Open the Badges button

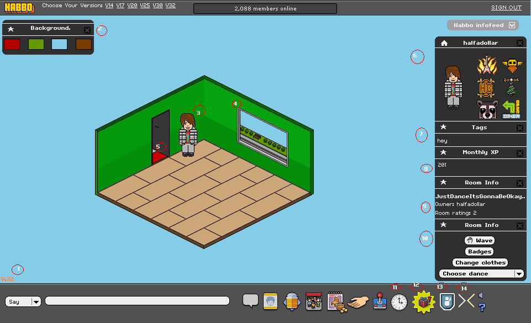480,252
